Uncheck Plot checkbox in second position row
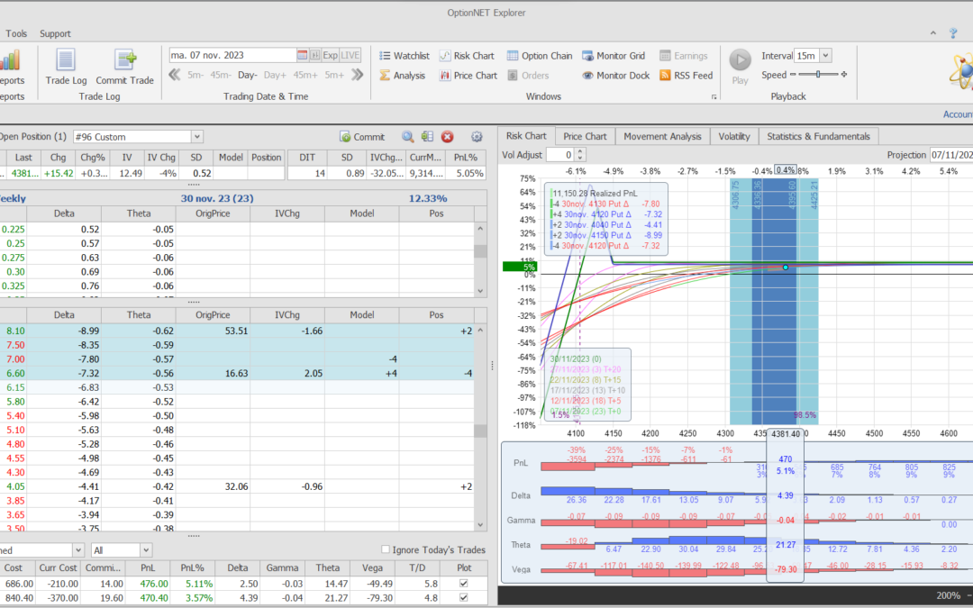Viewport: 973px width, 608px height. 464,597
